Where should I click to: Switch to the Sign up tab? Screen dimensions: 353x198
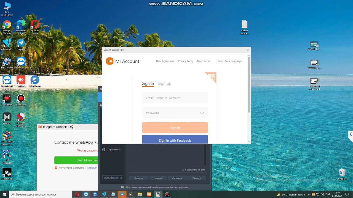[x=164, y=83]
